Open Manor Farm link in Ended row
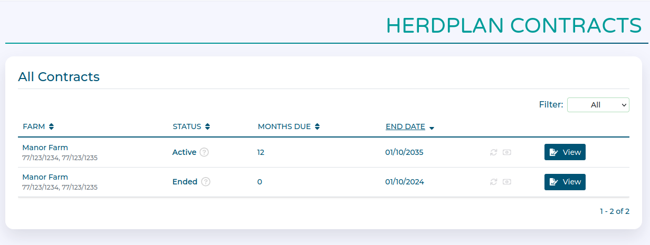 point(45,177)
